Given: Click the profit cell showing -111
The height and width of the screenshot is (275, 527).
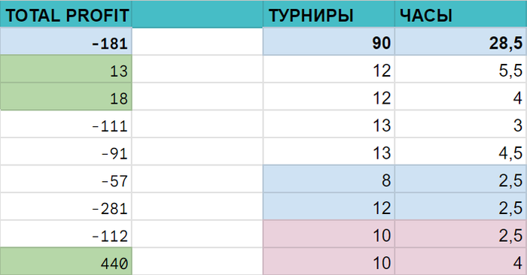Looking at the screenshot, I should 66,124.
